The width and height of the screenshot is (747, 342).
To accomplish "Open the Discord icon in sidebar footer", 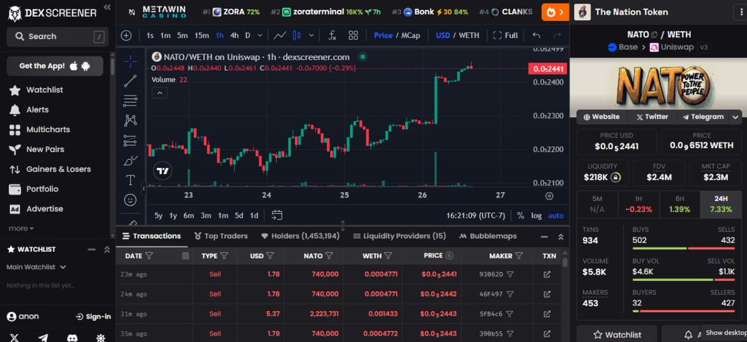I will click(72, 337).
